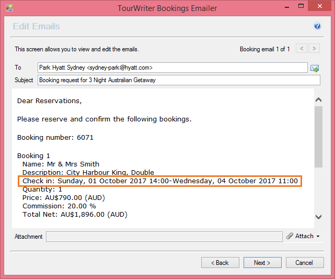Viewport: 335px width, 279px height.
Task: Click the 'Booking 1' heading line
Action: pos(33,156)
